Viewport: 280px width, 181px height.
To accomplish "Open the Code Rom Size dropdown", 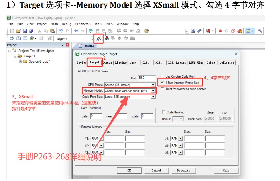I will (153, 97).
